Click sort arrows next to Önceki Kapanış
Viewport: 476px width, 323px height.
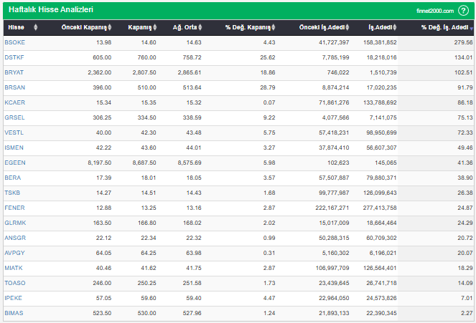click(111, 28)
